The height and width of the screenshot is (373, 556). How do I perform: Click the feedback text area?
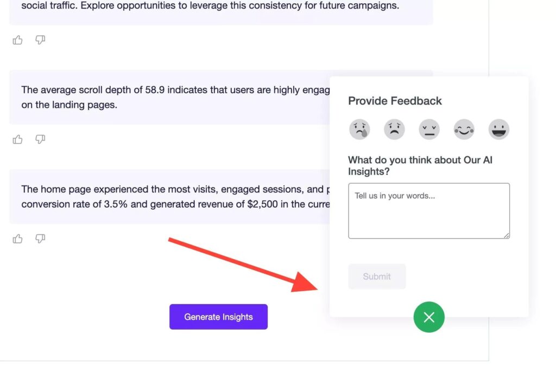pos(429,210)
